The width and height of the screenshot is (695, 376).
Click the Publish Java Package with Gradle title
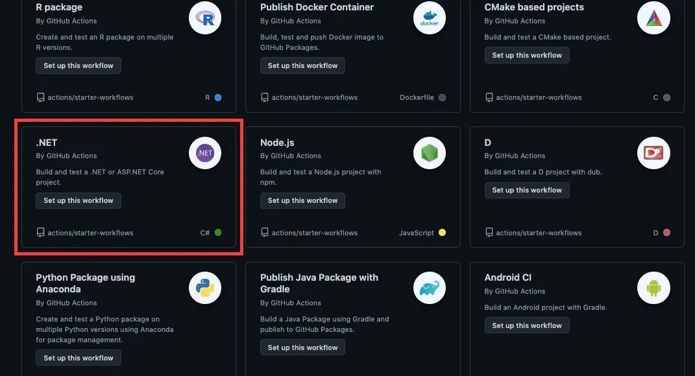coord(319,283)
